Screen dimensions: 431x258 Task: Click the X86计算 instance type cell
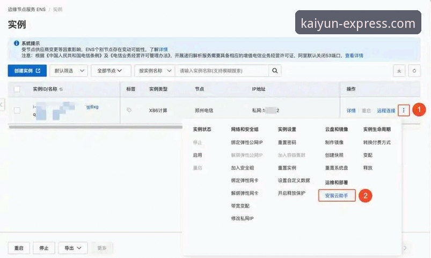click(x=158, y=110)
